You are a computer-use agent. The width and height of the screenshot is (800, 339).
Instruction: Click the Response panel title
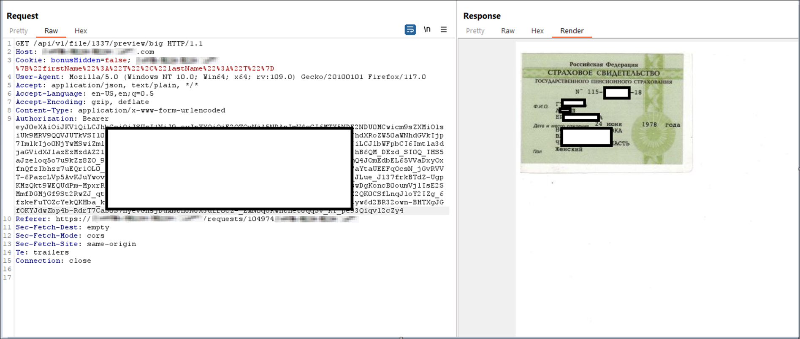coord(482,16)
